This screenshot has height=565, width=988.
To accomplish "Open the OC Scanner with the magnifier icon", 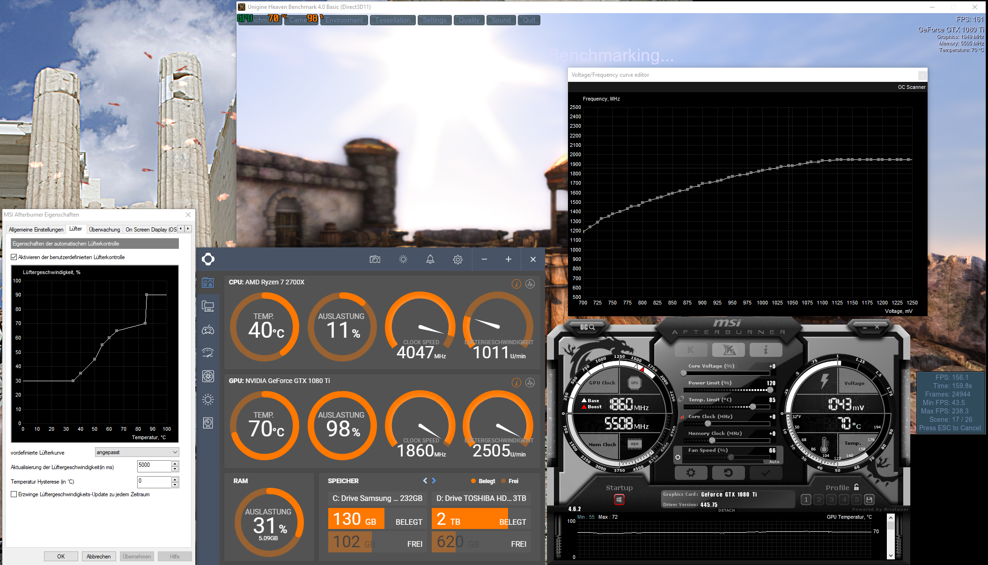I will [588, 327].
